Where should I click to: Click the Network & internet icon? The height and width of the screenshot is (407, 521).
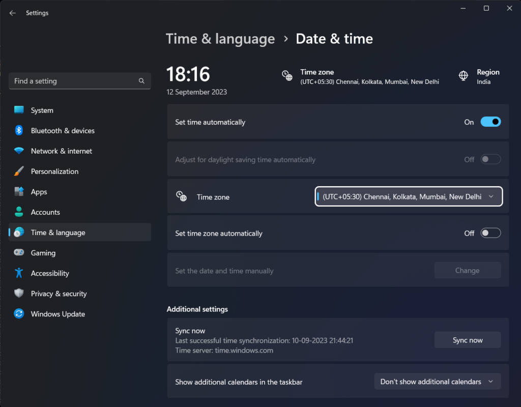point(18,151)
